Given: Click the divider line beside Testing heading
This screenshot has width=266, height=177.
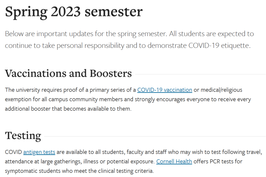Looking at the screenshot, I should click(155, 136).
